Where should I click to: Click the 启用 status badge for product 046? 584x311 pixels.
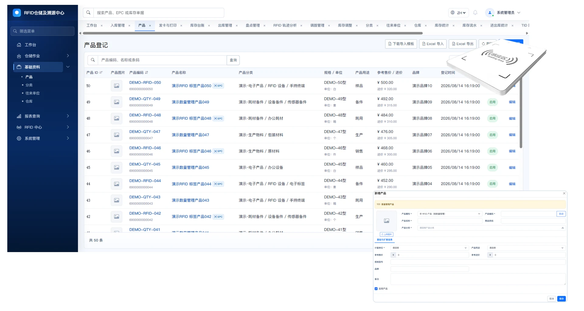(492, 151)
